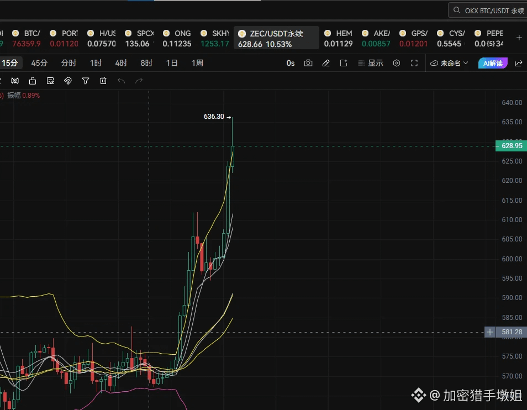Click the filter funnel icon
Viewport: 527px width, 410px height.
tap(86, 81)
